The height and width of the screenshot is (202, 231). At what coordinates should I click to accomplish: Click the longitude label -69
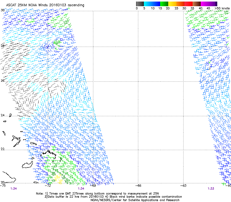[93, 186]
